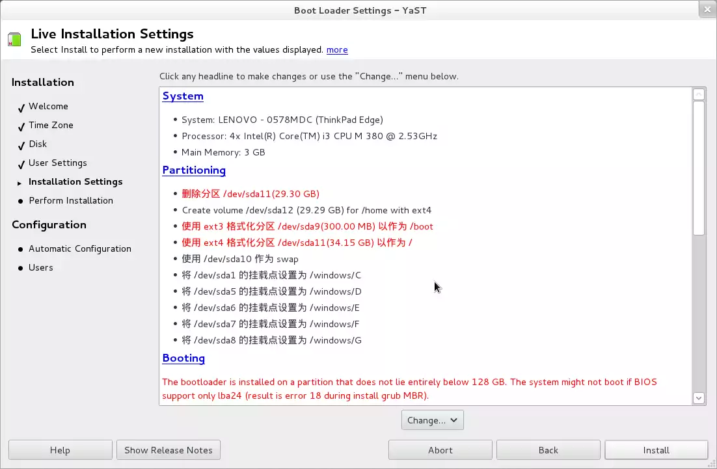Screen dimensions: 717x469
Task: Click scrollbar down arrow in settings list
Action: [699, 397]
